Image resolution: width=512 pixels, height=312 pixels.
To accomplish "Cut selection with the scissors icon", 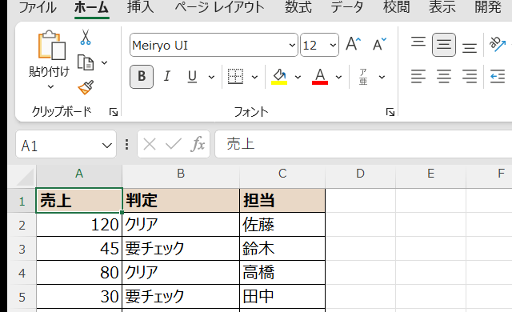I will coord(86,38).
